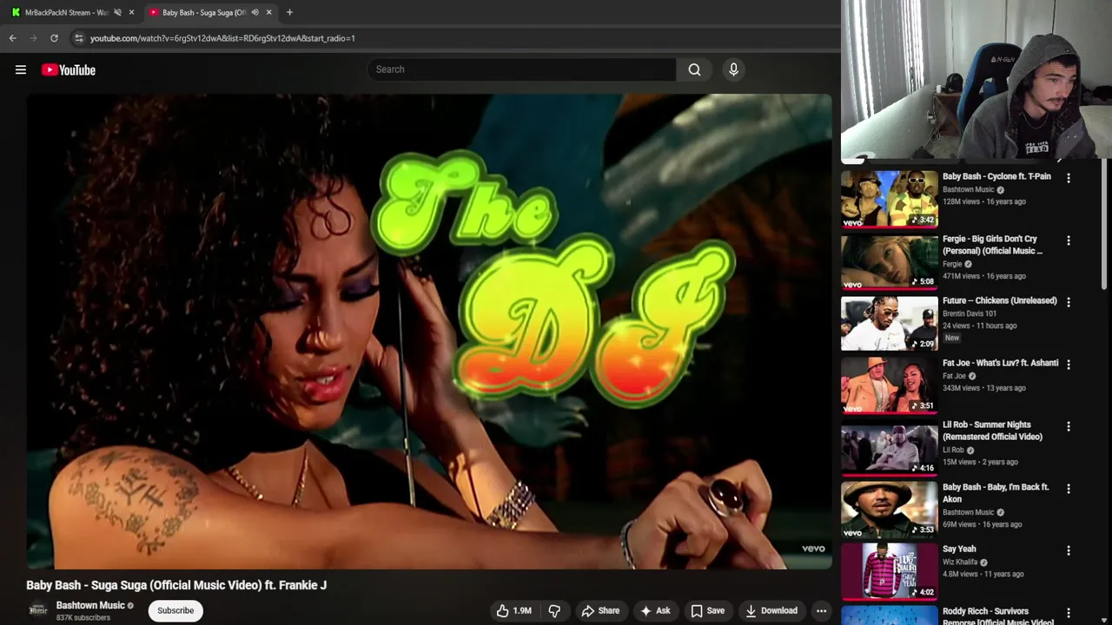Click the Ask button

click(655, 610)
